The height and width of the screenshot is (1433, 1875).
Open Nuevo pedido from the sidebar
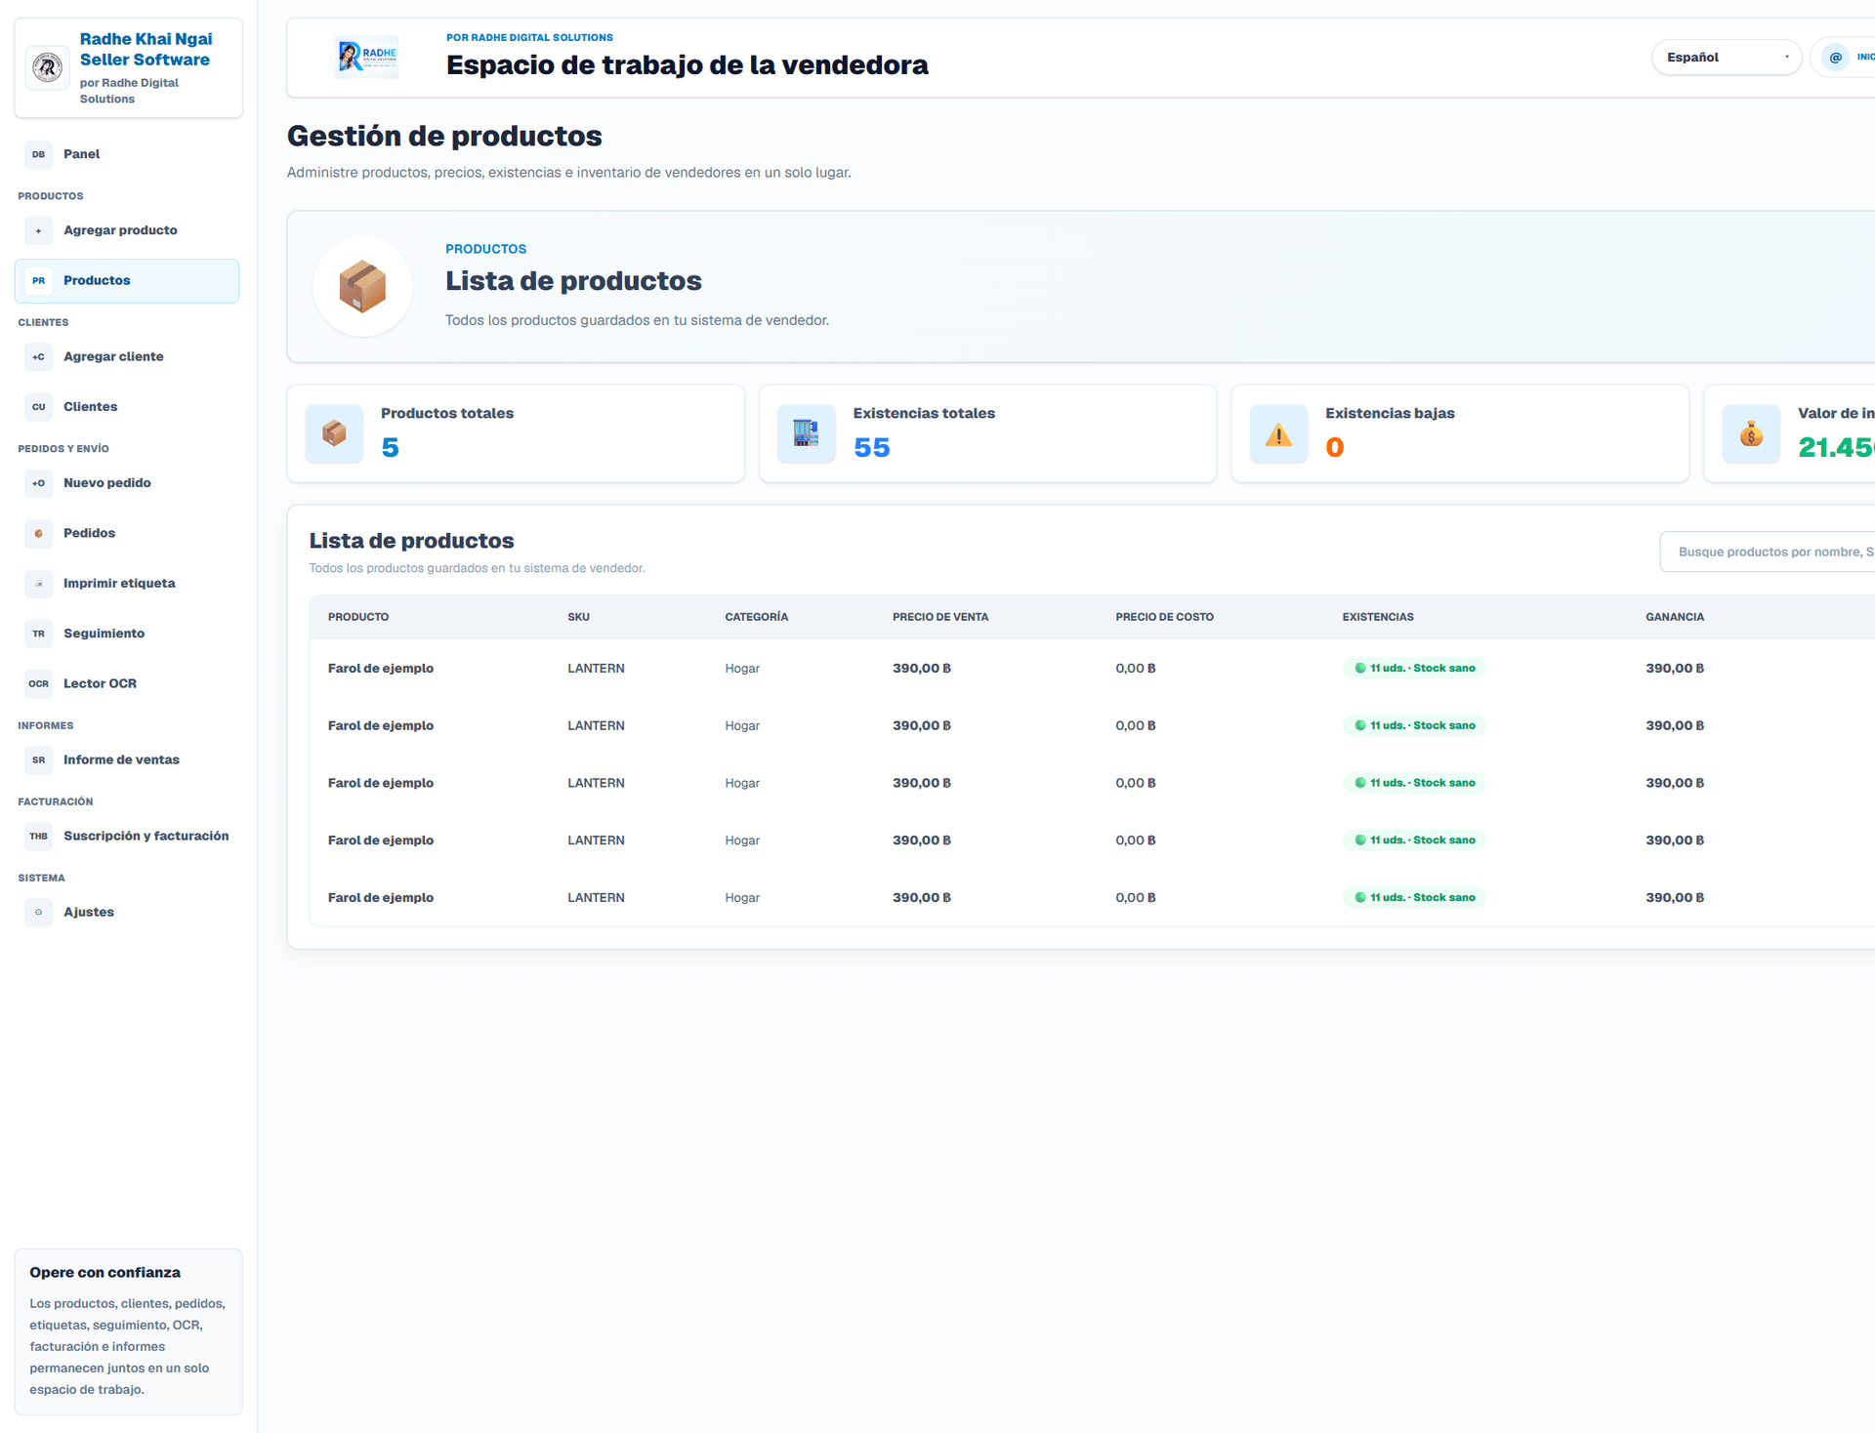pos(127,483)
